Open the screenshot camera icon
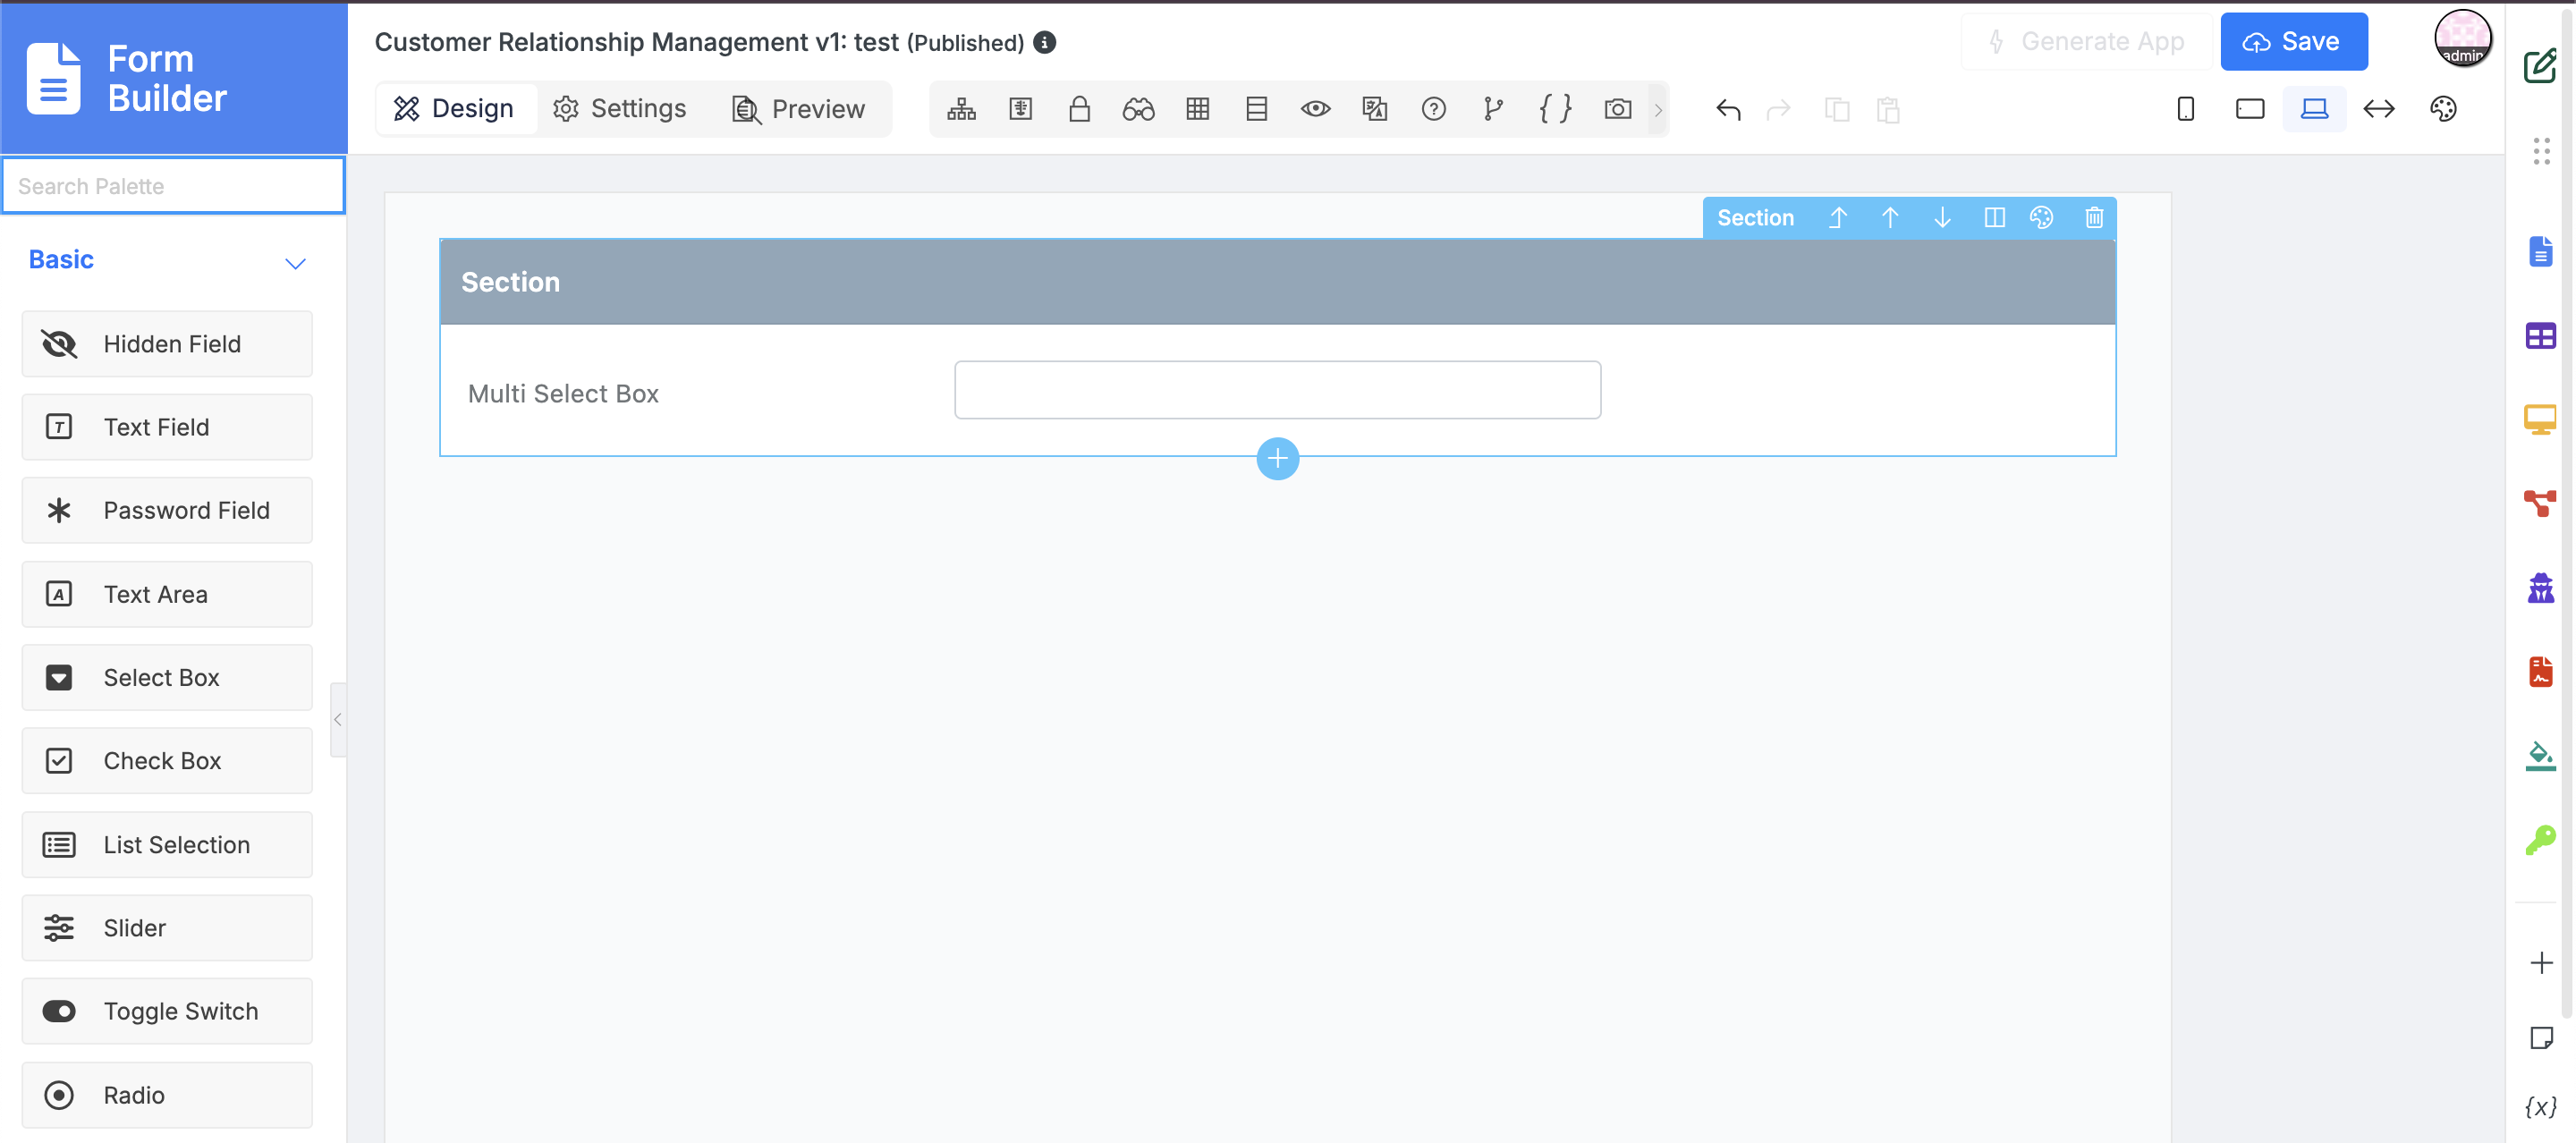The height and width of the screenshot is (1143, 2576). (1617, 109)
